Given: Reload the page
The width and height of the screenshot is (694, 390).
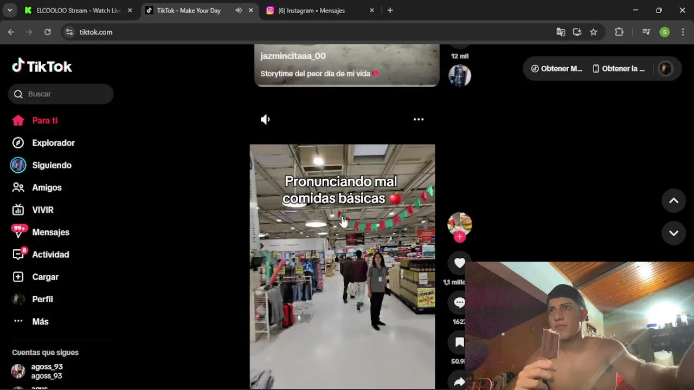Looking at the screenshot, I should point(48,32).
